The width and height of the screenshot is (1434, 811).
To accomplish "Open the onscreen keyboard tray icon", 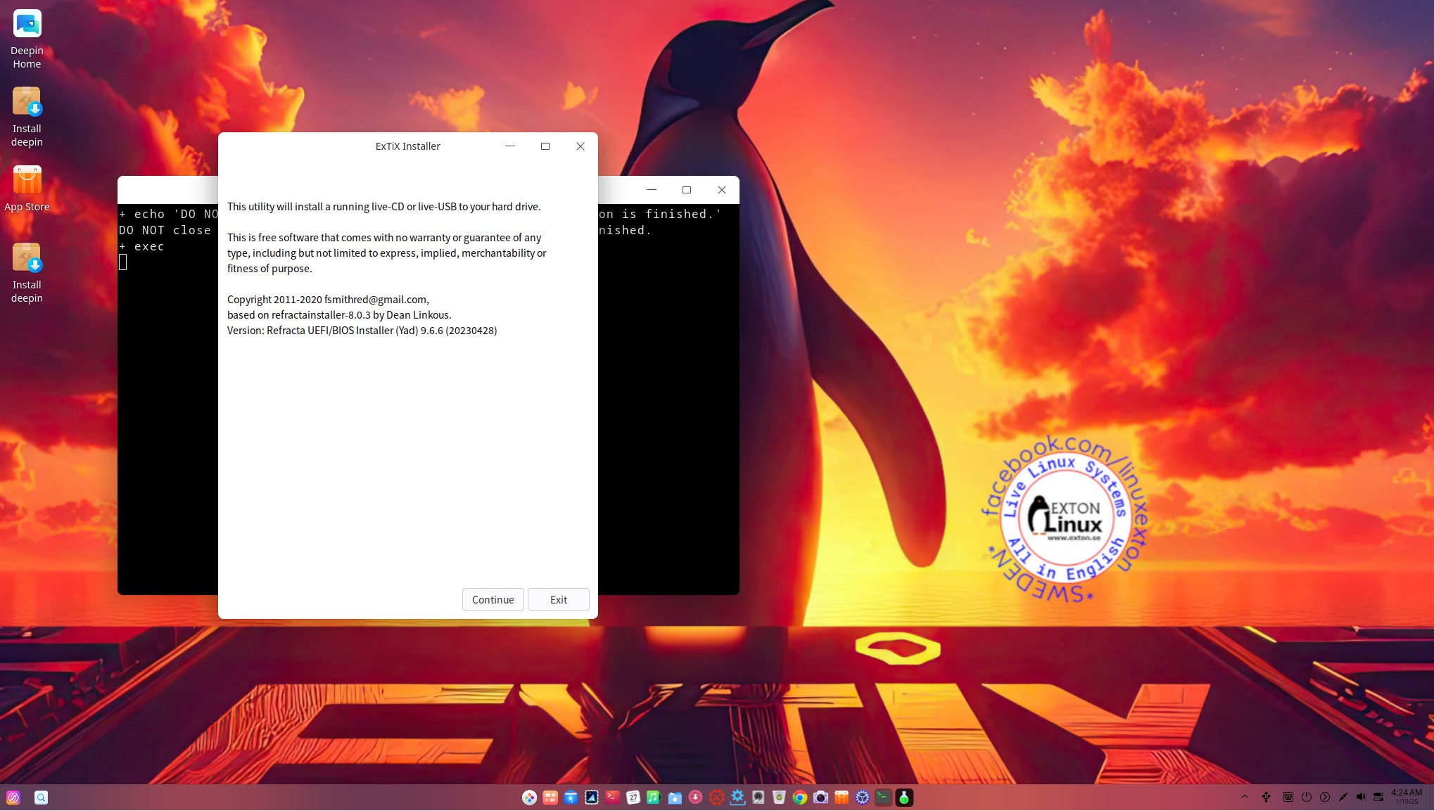I will click(x=1288, y=797).
